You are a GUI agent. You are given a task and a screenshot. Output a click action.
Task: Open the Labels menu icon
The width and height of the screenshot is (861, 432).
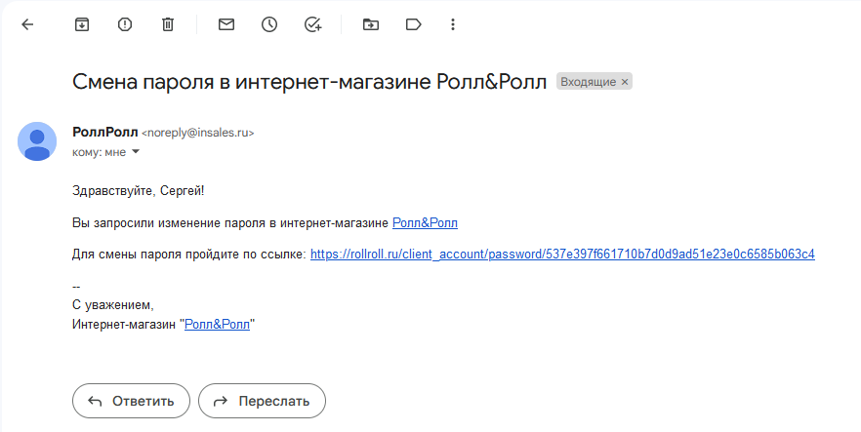point(412,25)
